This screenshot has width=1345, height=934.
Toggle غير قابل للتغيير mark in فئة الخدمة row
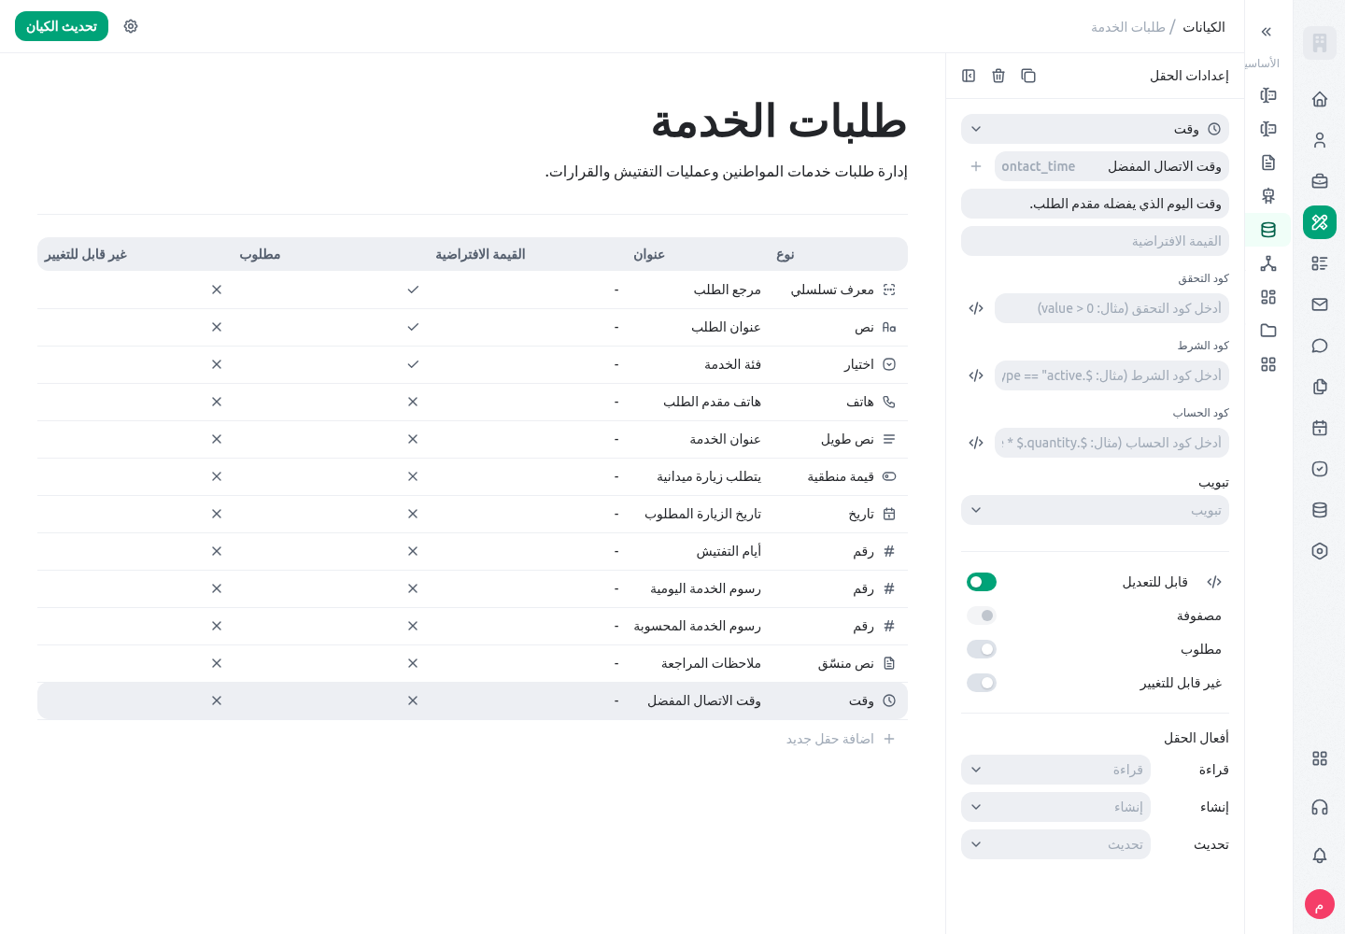click(x=217, y=364)
